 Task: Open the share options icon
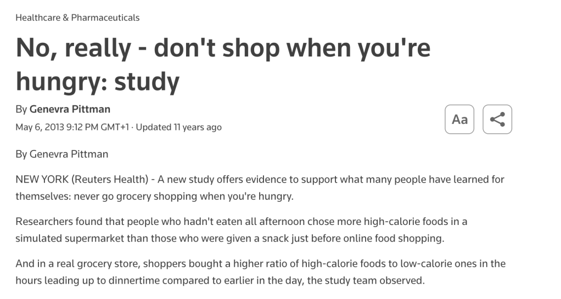click(497, 119)
